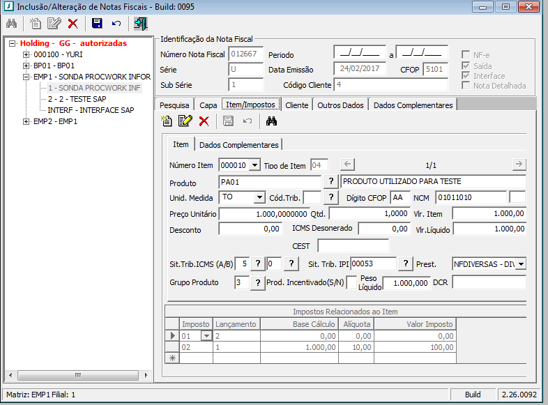Toggle the Saída checkbox
The height and width of the screenshot is (405, 548).
[466, 65]
